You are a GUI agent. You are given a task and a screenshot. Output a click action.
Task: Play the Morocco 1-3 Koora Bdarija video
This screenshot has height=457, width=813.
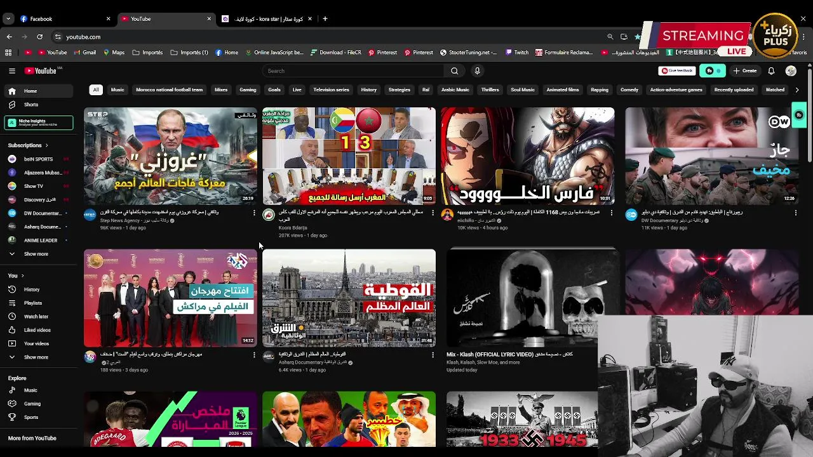349,156
